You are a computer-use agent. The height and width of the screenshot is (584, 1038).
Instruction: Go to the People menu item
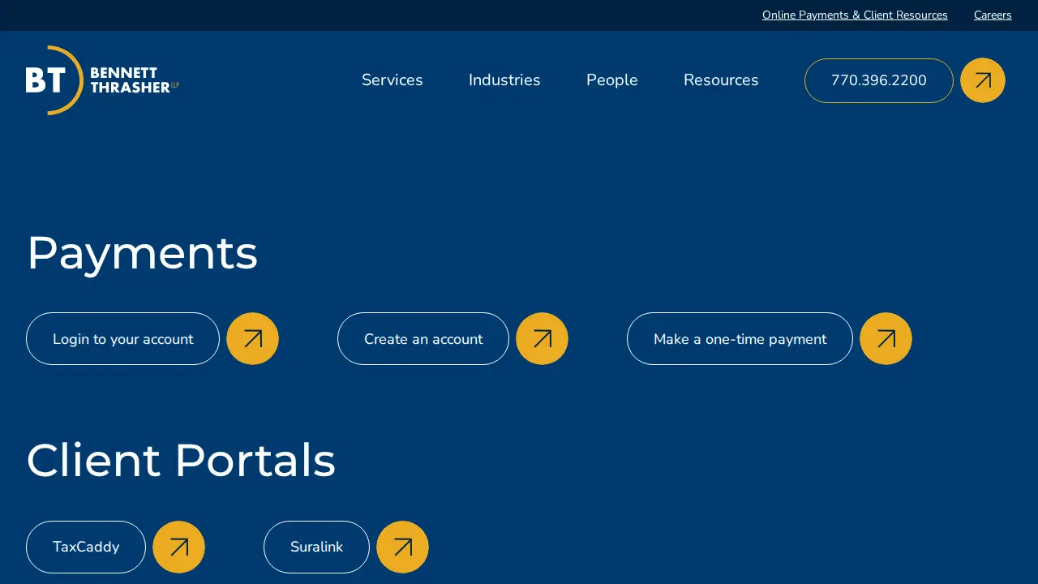coord(612,80)
